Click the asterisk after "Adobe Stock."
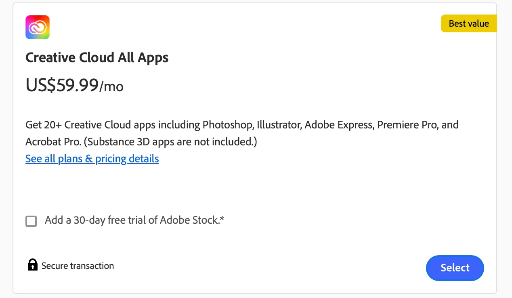 point(222,219)
